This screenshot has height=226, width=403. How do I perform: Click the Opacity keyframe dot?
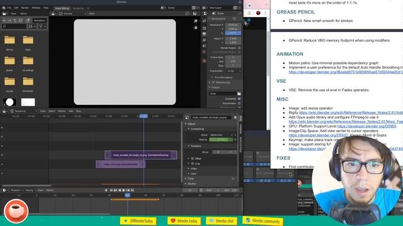coord(235,139)
